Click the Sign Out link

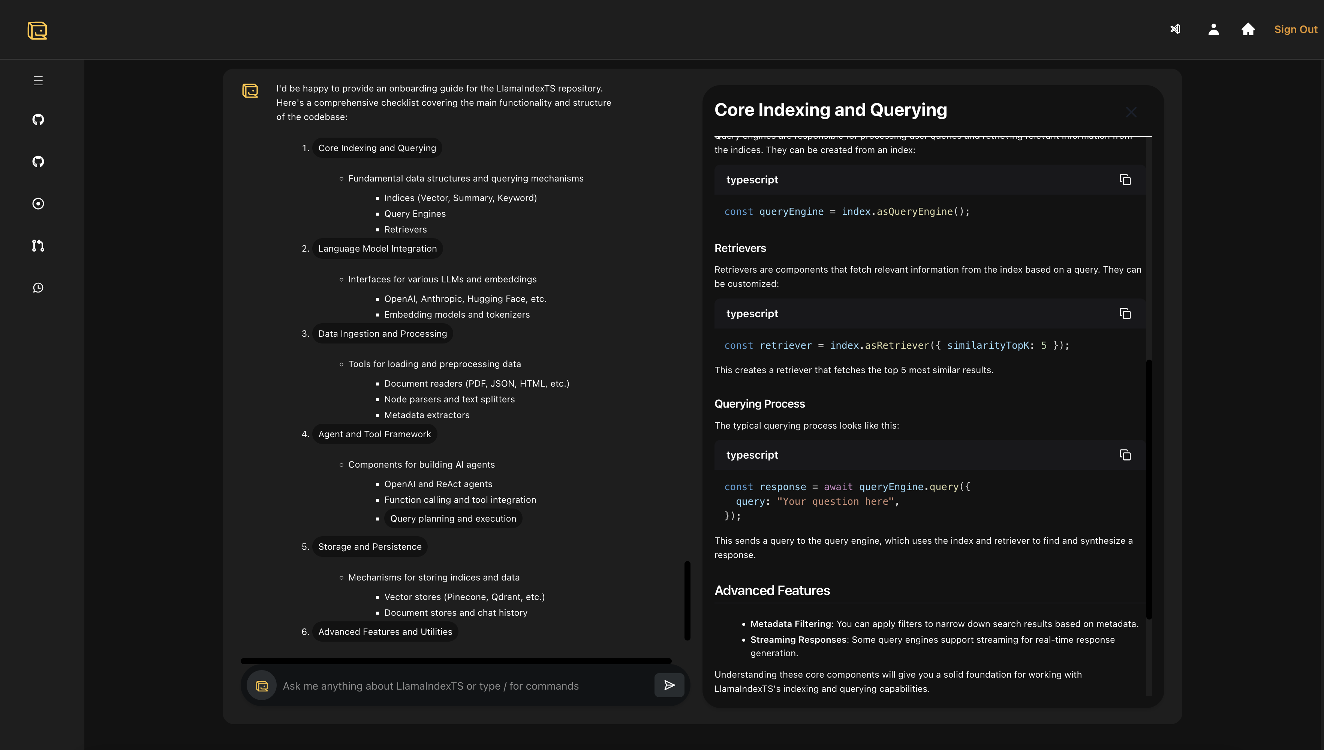[x=1296, y=29]
